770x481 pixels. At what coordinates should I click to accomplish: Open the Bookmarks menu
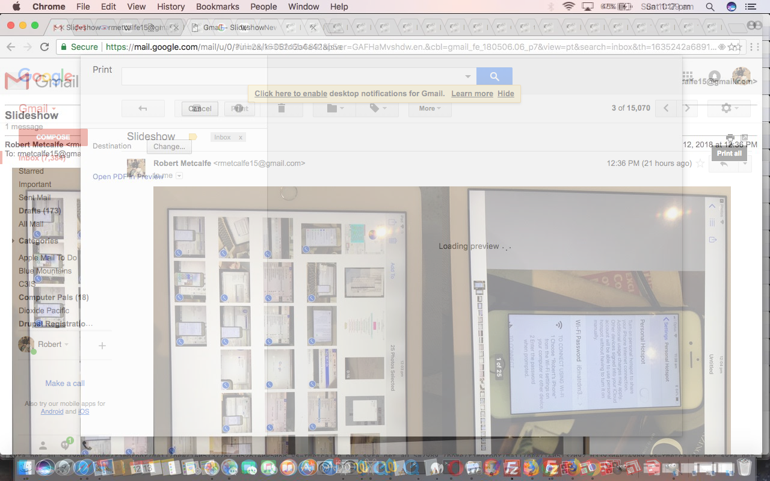point(217,7)
